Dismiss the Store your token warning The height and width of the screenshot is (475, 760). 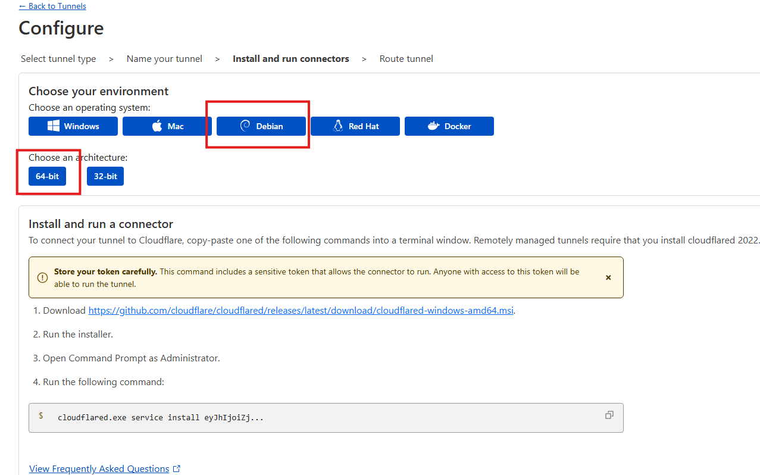coord(608,277)
